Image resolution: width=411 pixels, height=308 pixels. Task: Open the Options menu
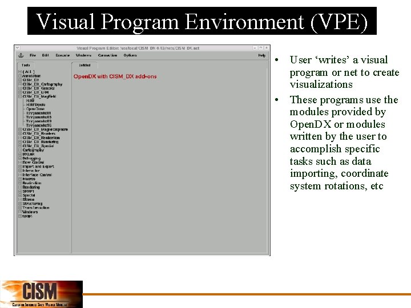[130, 55]
